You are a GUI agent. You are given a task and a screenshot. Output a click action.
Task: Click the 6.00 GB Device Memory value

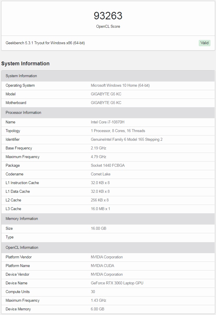pos(97,309)
